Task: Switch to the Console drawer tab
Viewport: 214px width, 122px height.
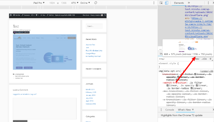Action: (170, 110)
